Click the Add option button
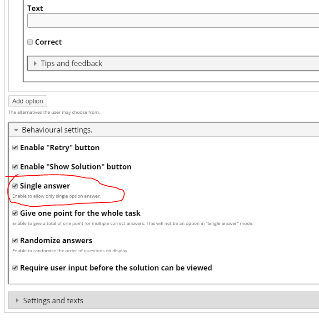Viewport: 319px width, 321px height. tap(28, 101)
